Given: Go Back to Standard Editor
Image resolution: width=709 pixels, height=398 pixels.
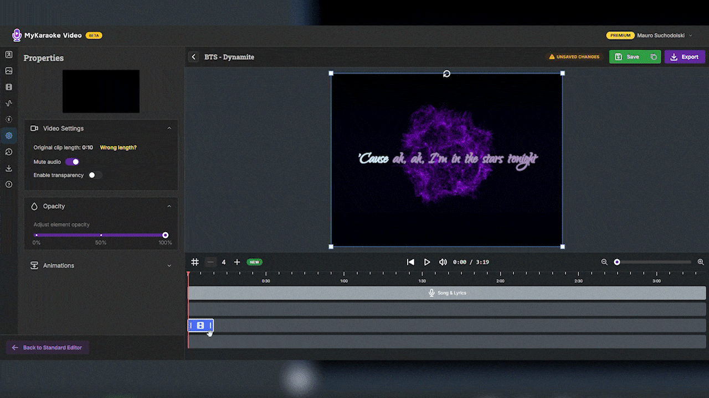Looking at the screenshot, I should pyautogui.click(x=47, y=348).
